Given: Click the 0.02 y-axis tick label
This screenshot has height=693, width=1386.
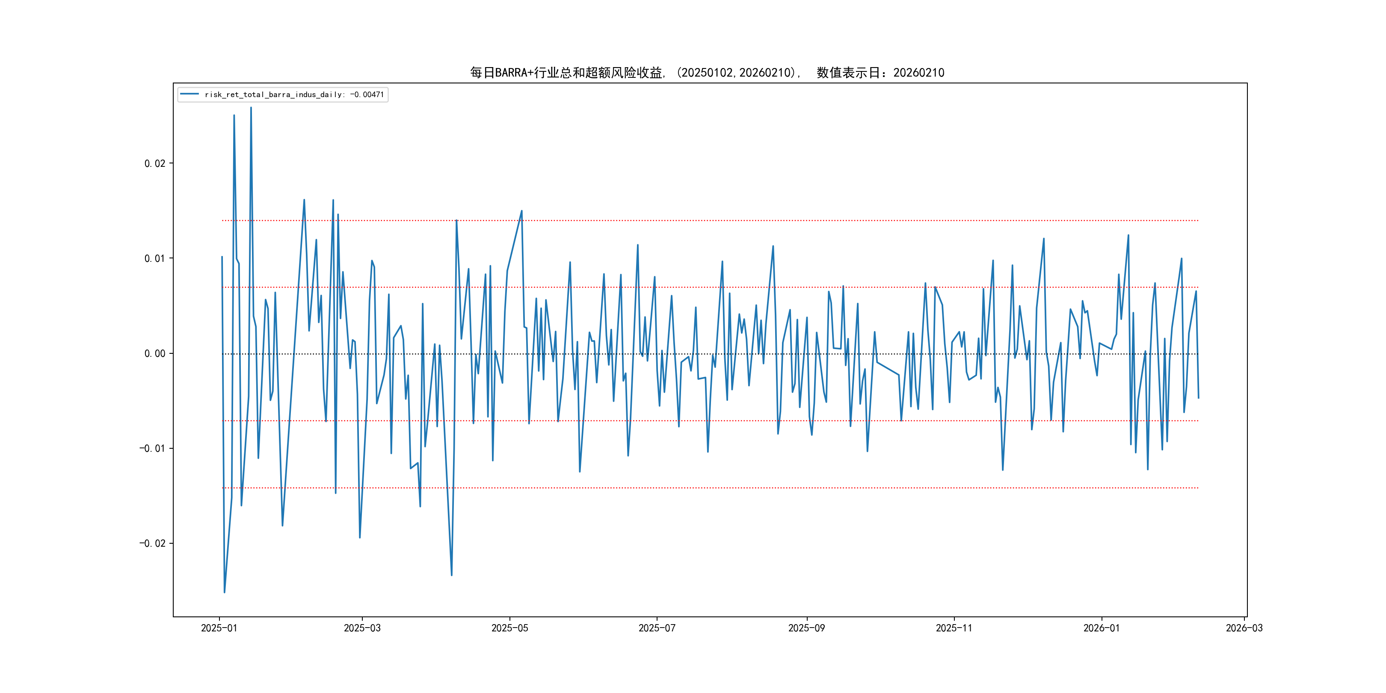Looking at the screenshot, I should 154,163.
